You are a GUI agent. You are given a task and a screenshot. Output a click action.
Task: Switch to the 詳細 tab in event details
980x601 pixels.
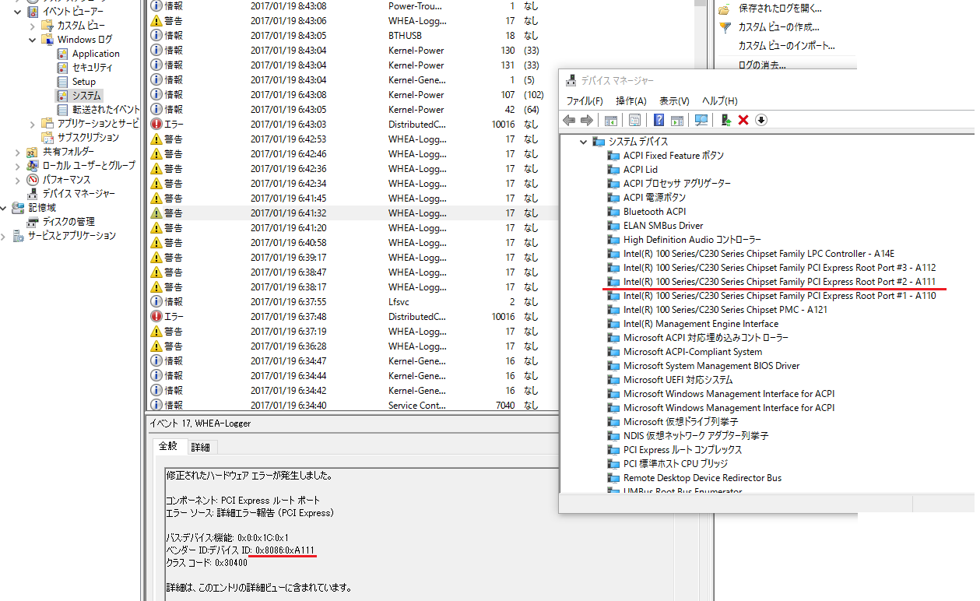[201, 448]
